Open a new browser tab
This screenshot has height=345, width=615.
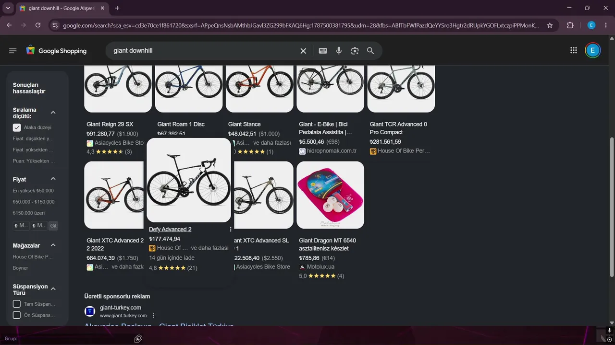tap(117, 8)
